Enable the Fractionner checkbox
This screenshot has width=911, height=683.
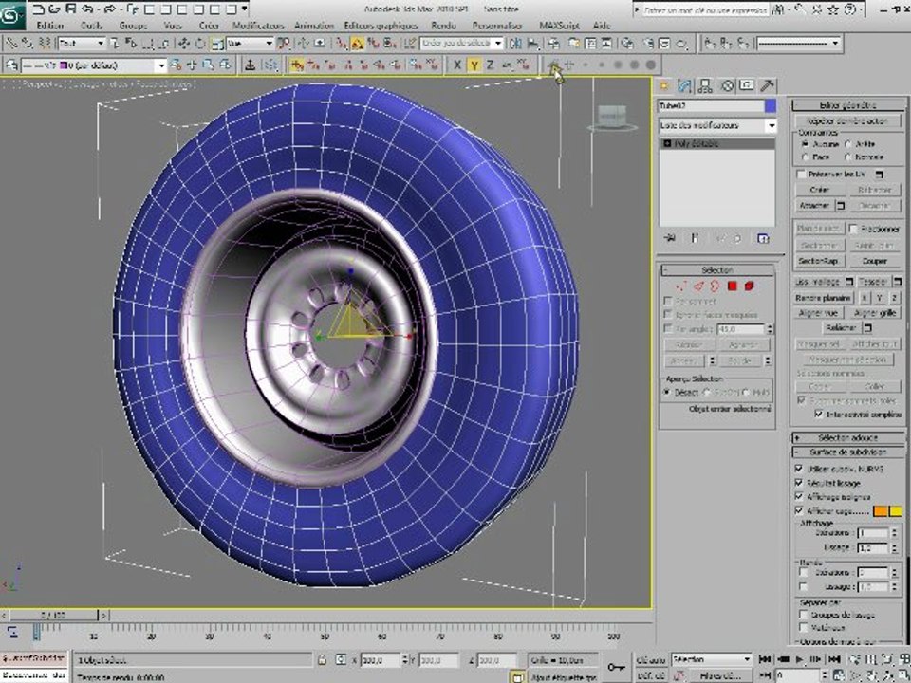click(x=853, y=229)
